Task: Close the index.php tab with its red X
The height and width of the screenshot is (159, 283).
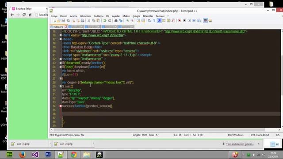Action: tap(66, 26)
